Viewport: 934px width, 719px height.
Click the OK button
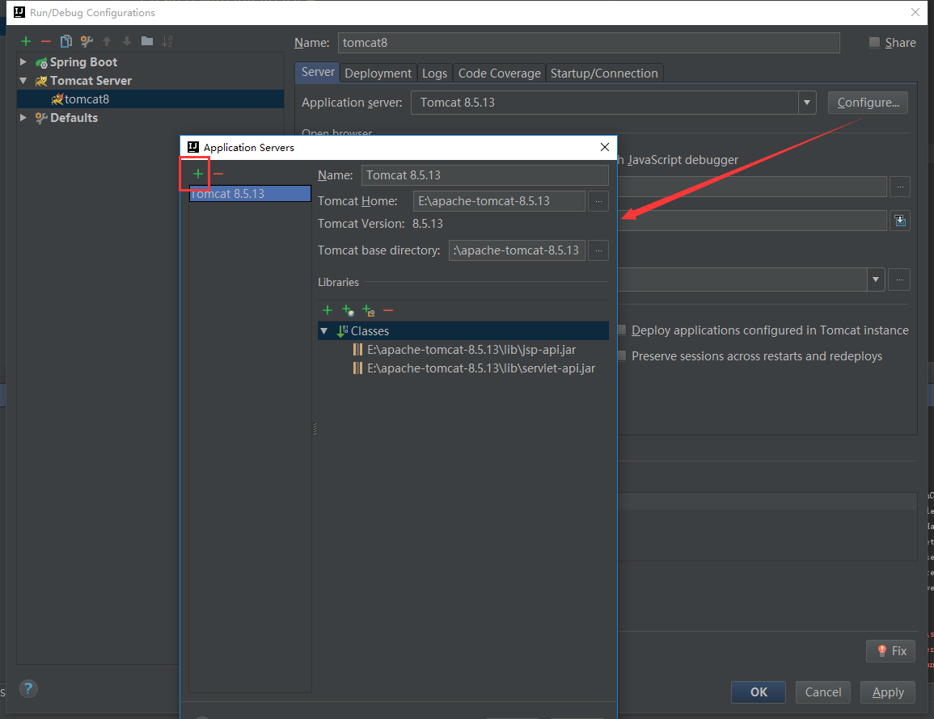click(x=759, y=692)
